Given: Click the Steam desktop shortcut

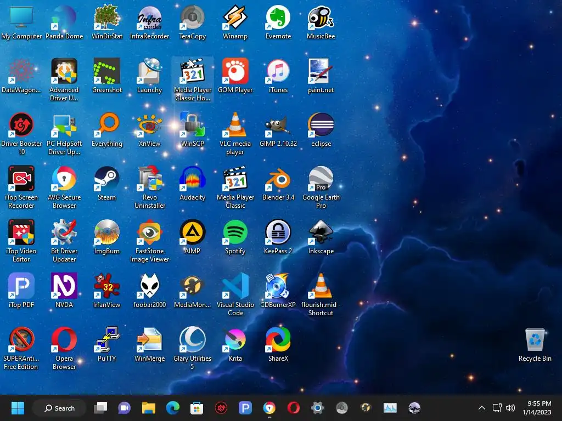Looking at the screenshot, I should (107, 178).
